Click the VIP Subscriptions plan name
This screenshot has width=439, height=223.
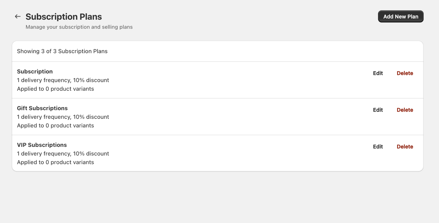point(42,145)
